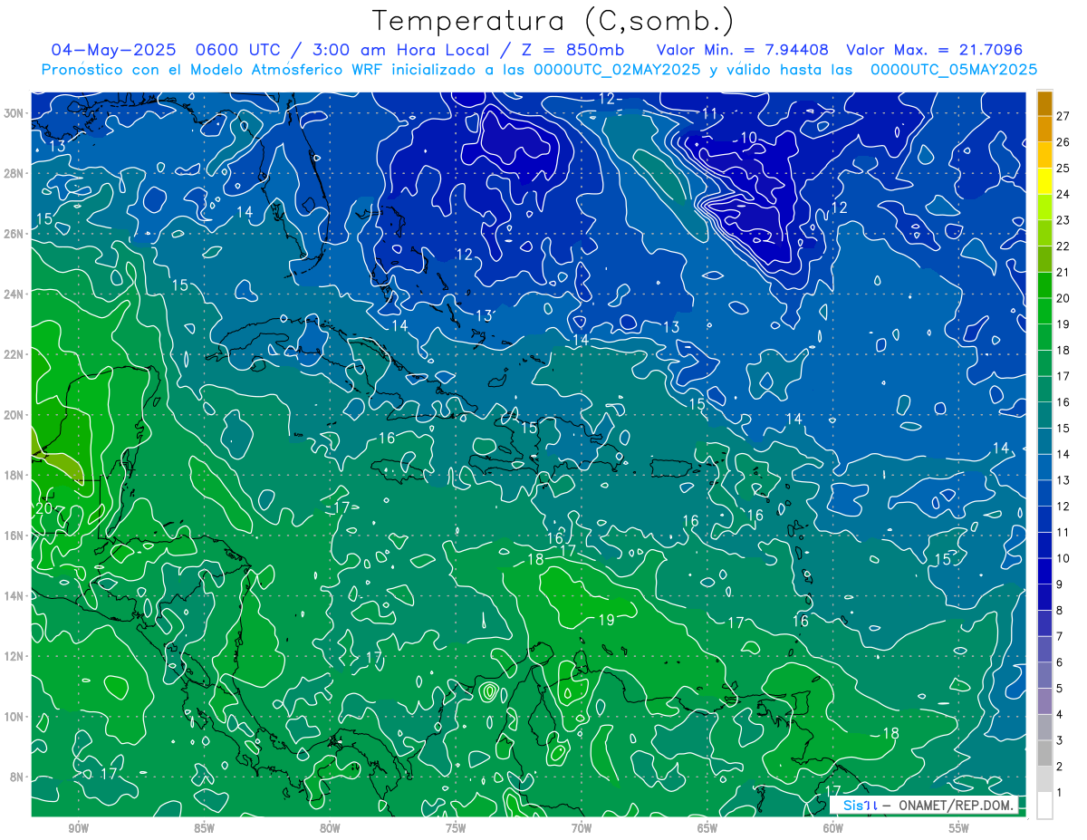Screen dimensions: 1087x840
Task: Click Valor Max. = 21.7096 readout
Action: tap(935, 50)
